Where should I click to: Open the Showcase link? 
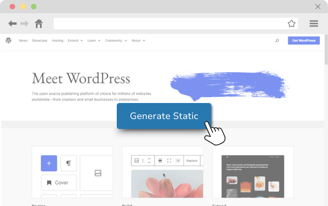pos(40,40)
